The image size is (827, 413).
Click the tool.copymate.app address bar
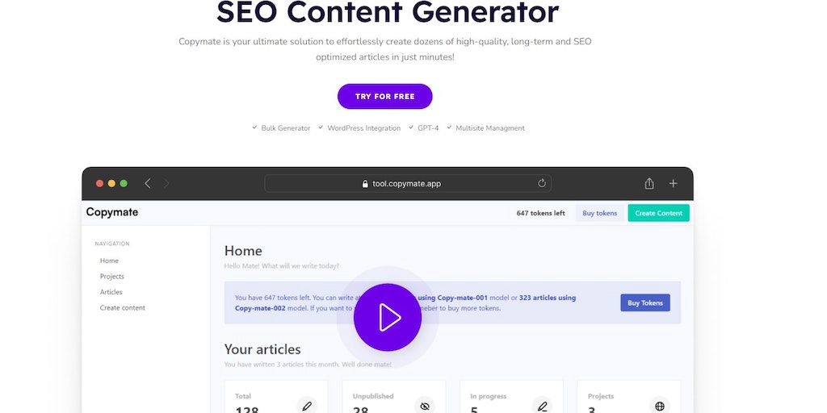click(x=408, y=184)
